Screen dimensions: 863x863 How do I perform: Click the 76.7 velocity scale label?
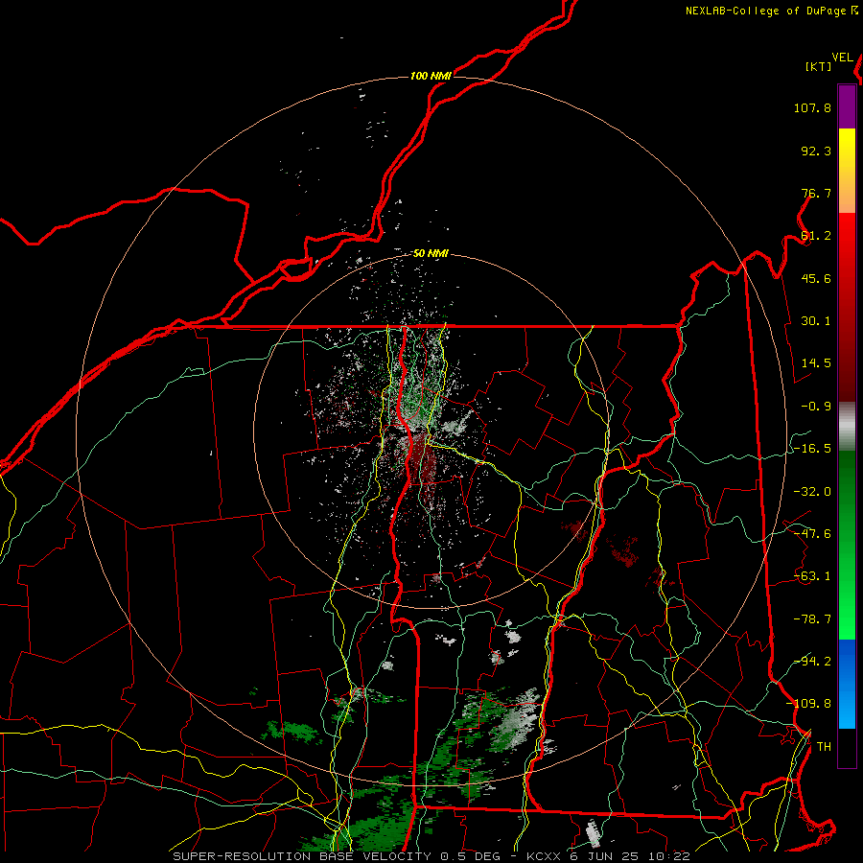[x=816, y=193]
